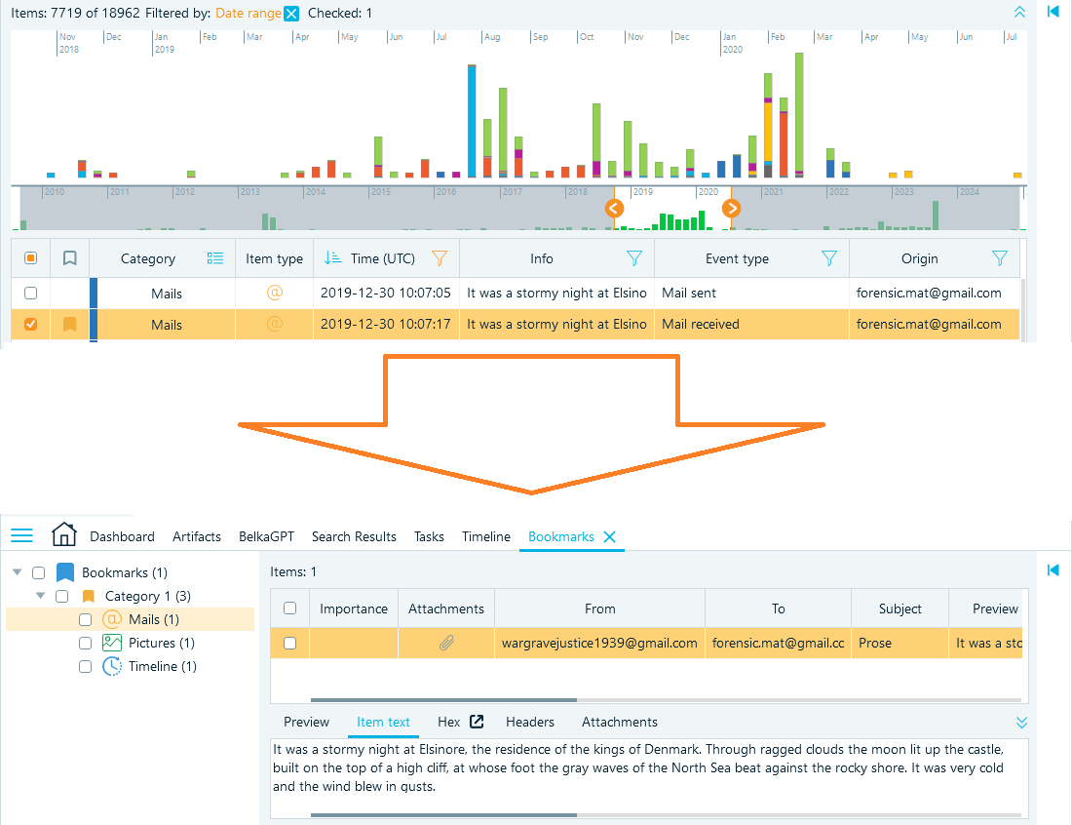The image size is (1072, 825).
Task: Check the Timeline (1) tree checkbox
Action: tap(86, 666)
